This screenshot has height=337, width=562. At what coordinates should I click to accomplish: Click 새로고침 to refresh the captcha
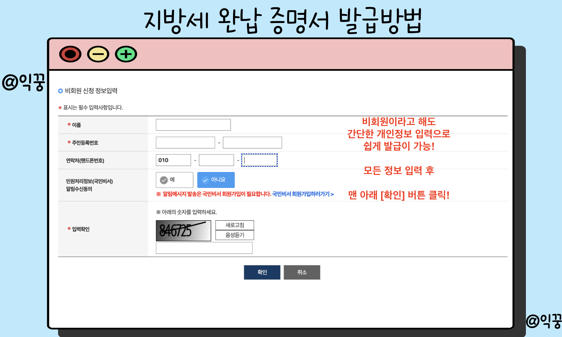[234, 225]
